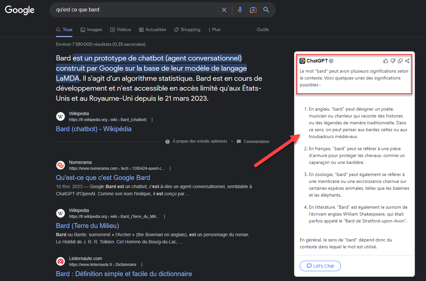The height and width of the screenshot is (281, 426).
Task: Click the date 10 févr. 2023 in Numerama snippet
Action: [x=69, y=187]
